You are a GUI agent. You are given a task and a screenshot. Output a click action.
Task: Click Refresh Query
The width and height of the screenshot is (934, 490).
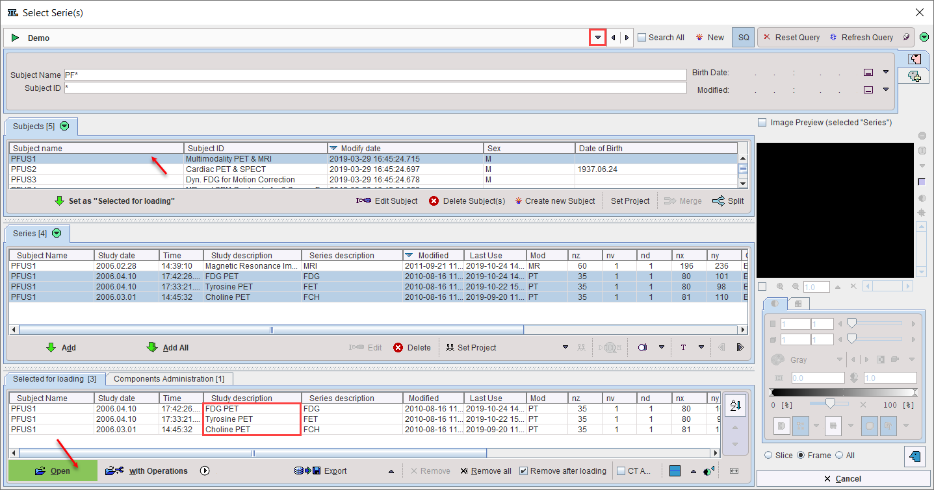click(863, 38)
